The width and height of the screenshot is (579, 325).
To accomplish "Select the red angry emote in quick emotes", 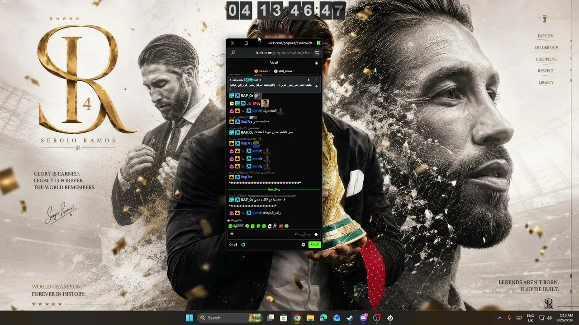I will point(281,226).
